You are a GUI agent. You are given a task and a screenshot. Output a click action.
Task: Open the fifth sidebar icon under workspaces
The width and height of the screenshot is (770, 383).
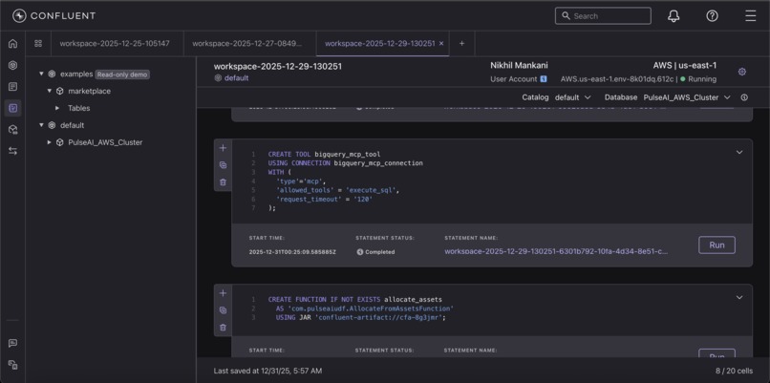coord(12,130)
